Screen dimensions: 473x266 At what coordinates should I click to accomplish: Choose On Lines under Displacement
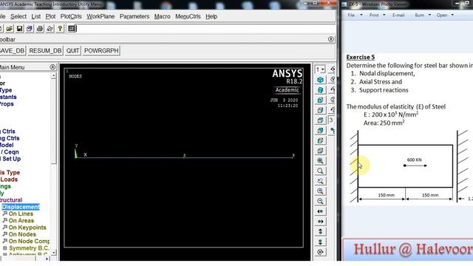[21, 214]
